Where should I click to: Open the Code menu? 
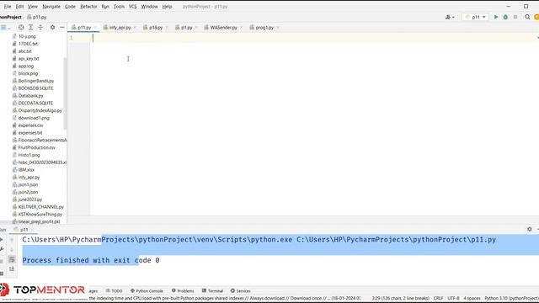click(x=70, y=7)
